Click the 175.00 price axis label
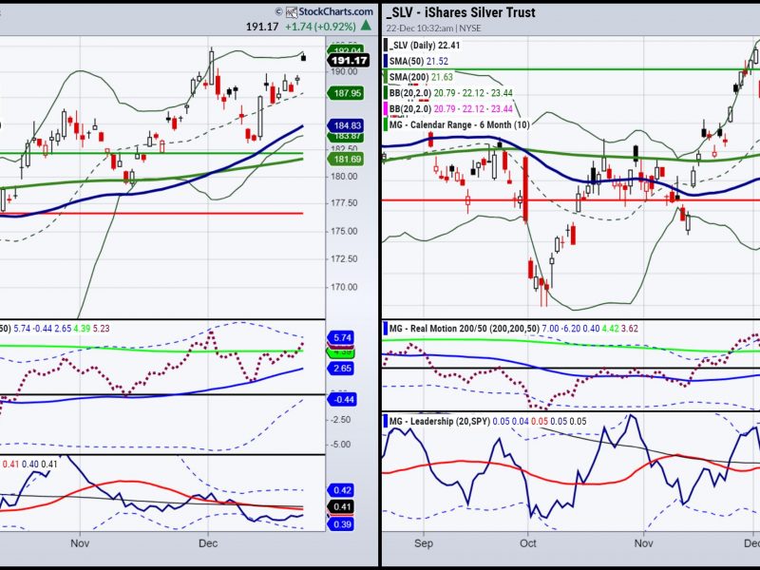 click(344, 231)
